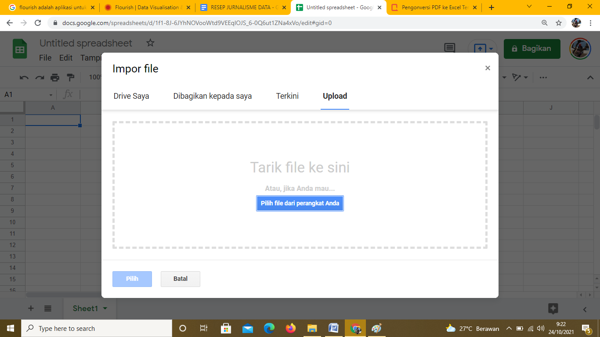Open the comment history icon
Image resolution: width=600 pixels, height=337 pixels.
[450, 48]
